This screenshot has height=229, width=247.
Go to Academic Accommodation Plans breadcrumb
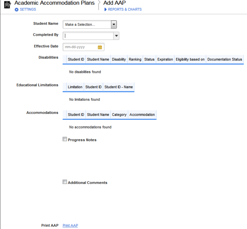tap(54, 3)
